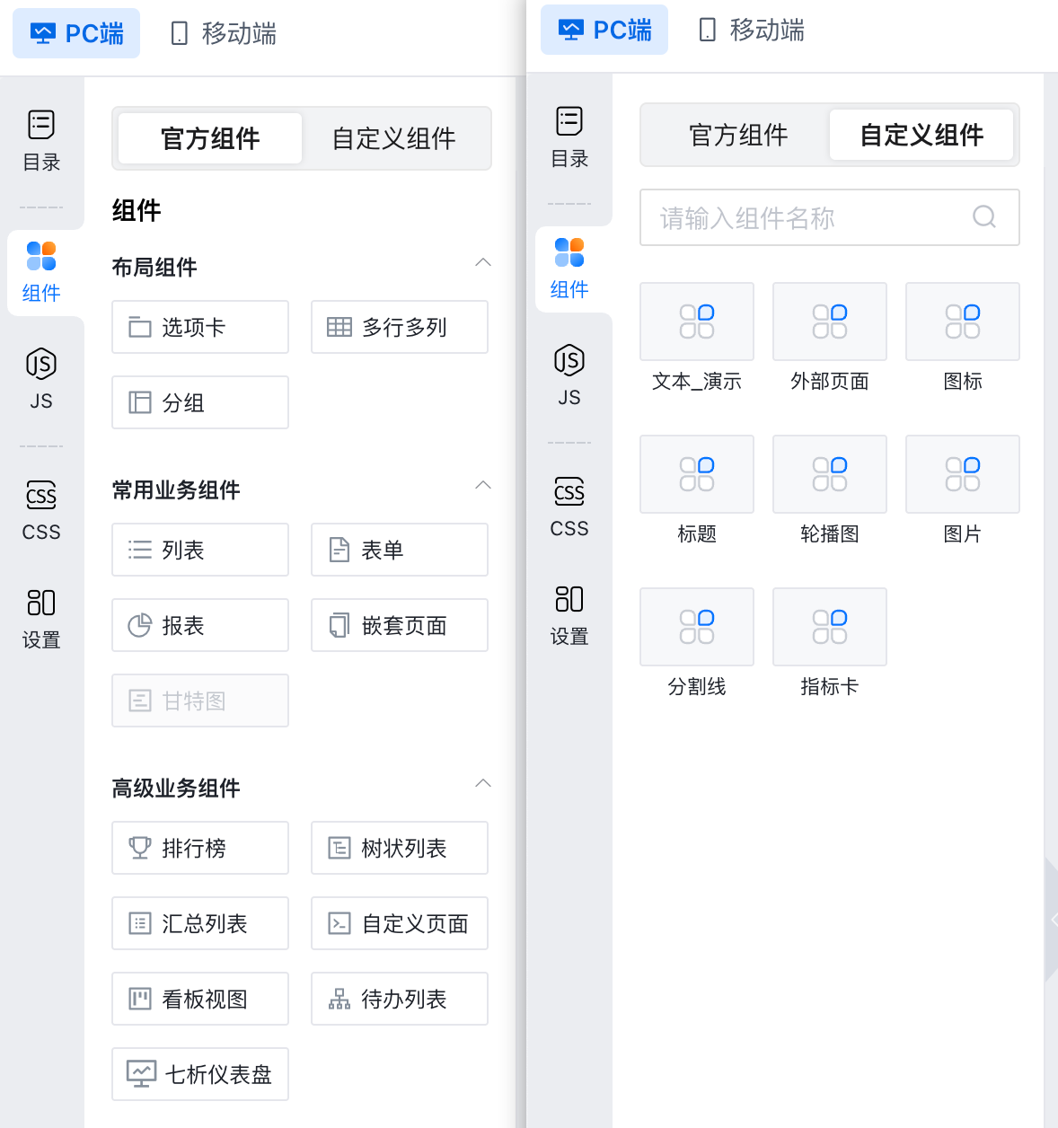Choose the 看板视图 kanban component

point(199,999)
